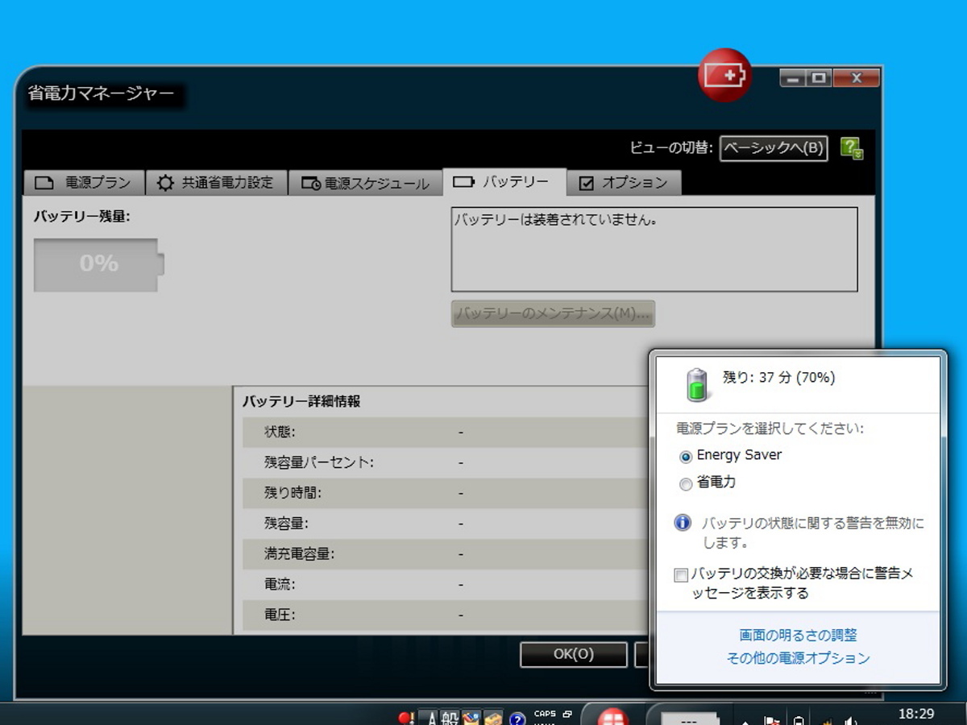Click round red taskbar power manager icon
967x725 pixels.
(x=612, y=717)
